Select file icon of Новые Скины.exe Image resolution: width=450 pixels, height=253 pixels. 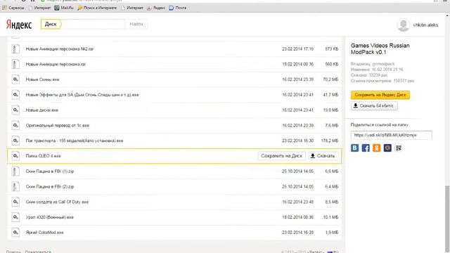tap(15, 79)
